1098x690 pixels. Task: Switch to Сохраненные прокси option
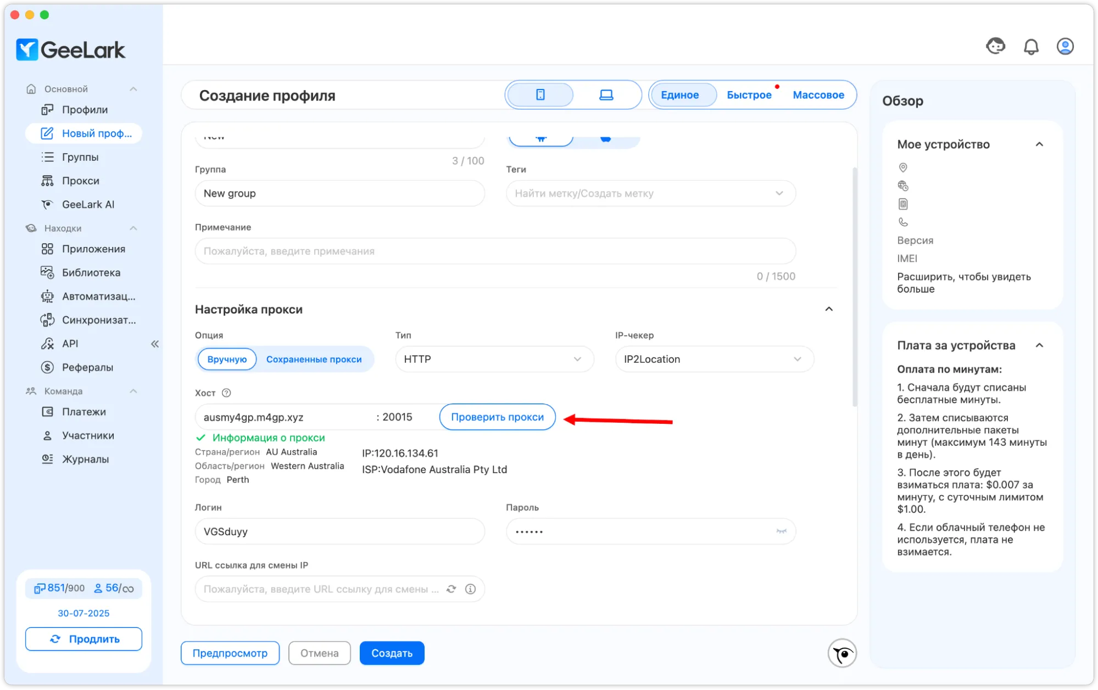314,360
